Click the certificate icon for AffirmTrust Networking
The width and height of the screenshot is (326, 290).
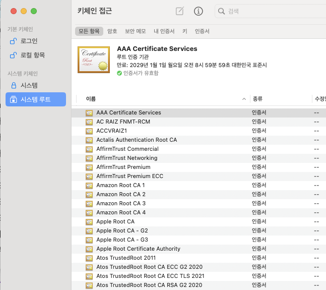tap(89, 158)
